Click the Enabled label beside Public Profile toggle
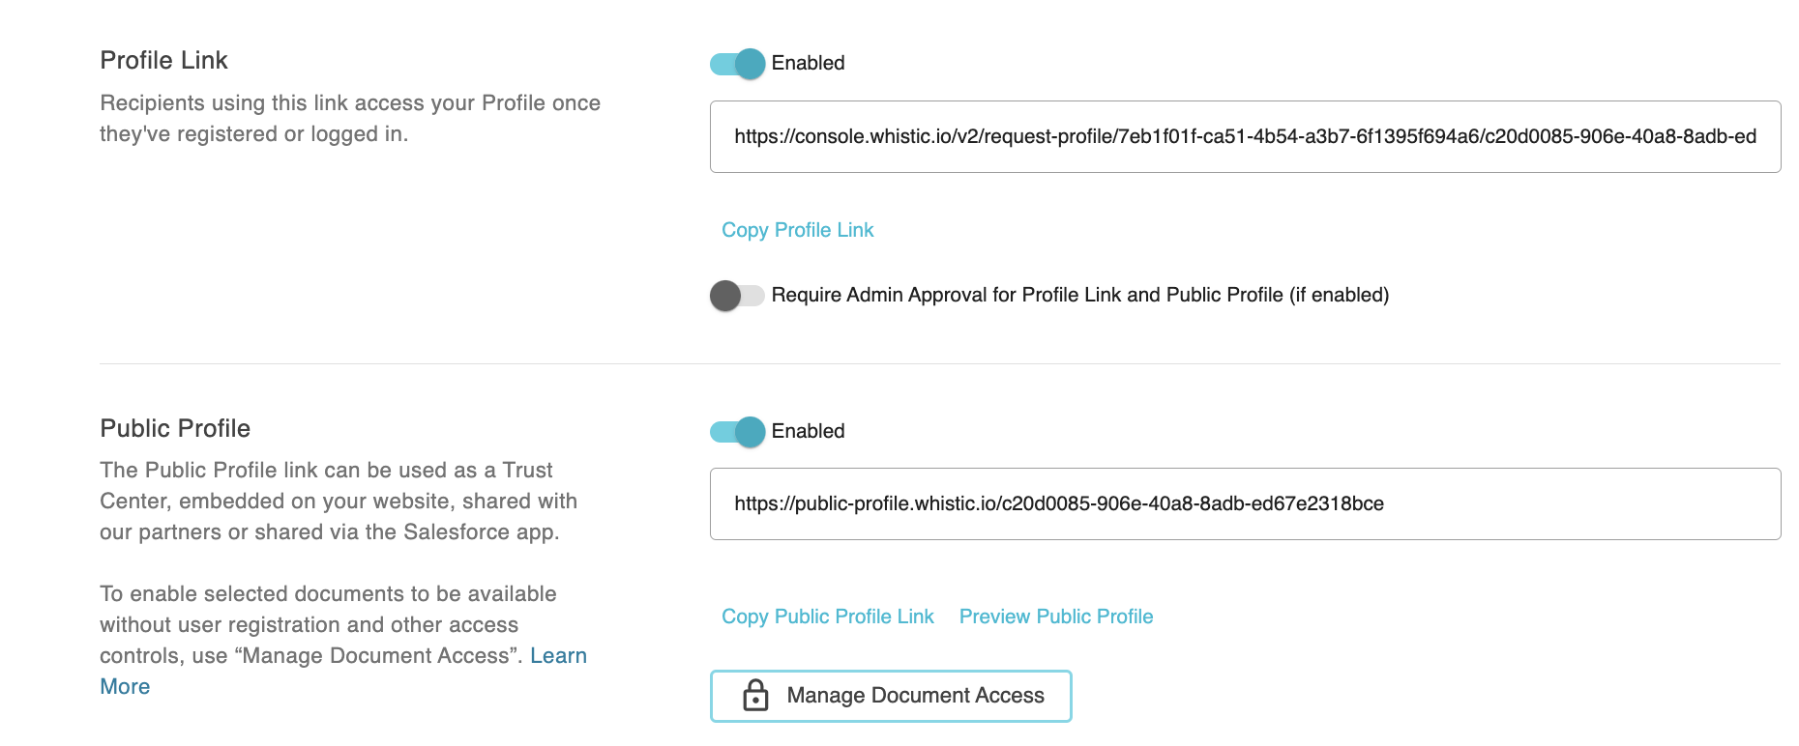Viewport: 1799px width, 746px height. click(808, 432)
